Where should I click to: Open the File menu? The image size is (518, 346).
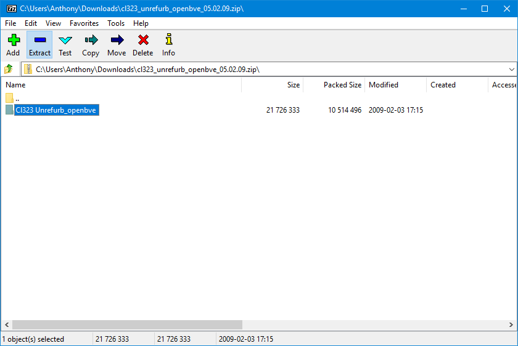click(x=10, y=23)
